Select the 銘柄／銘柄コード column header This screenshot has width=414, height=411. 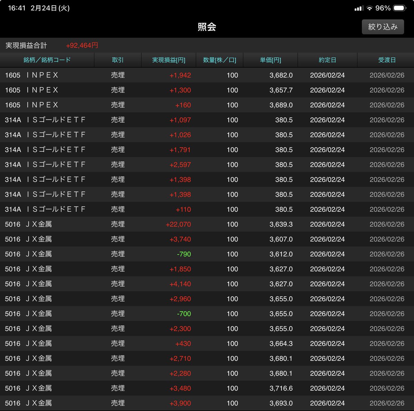(47, 60)
